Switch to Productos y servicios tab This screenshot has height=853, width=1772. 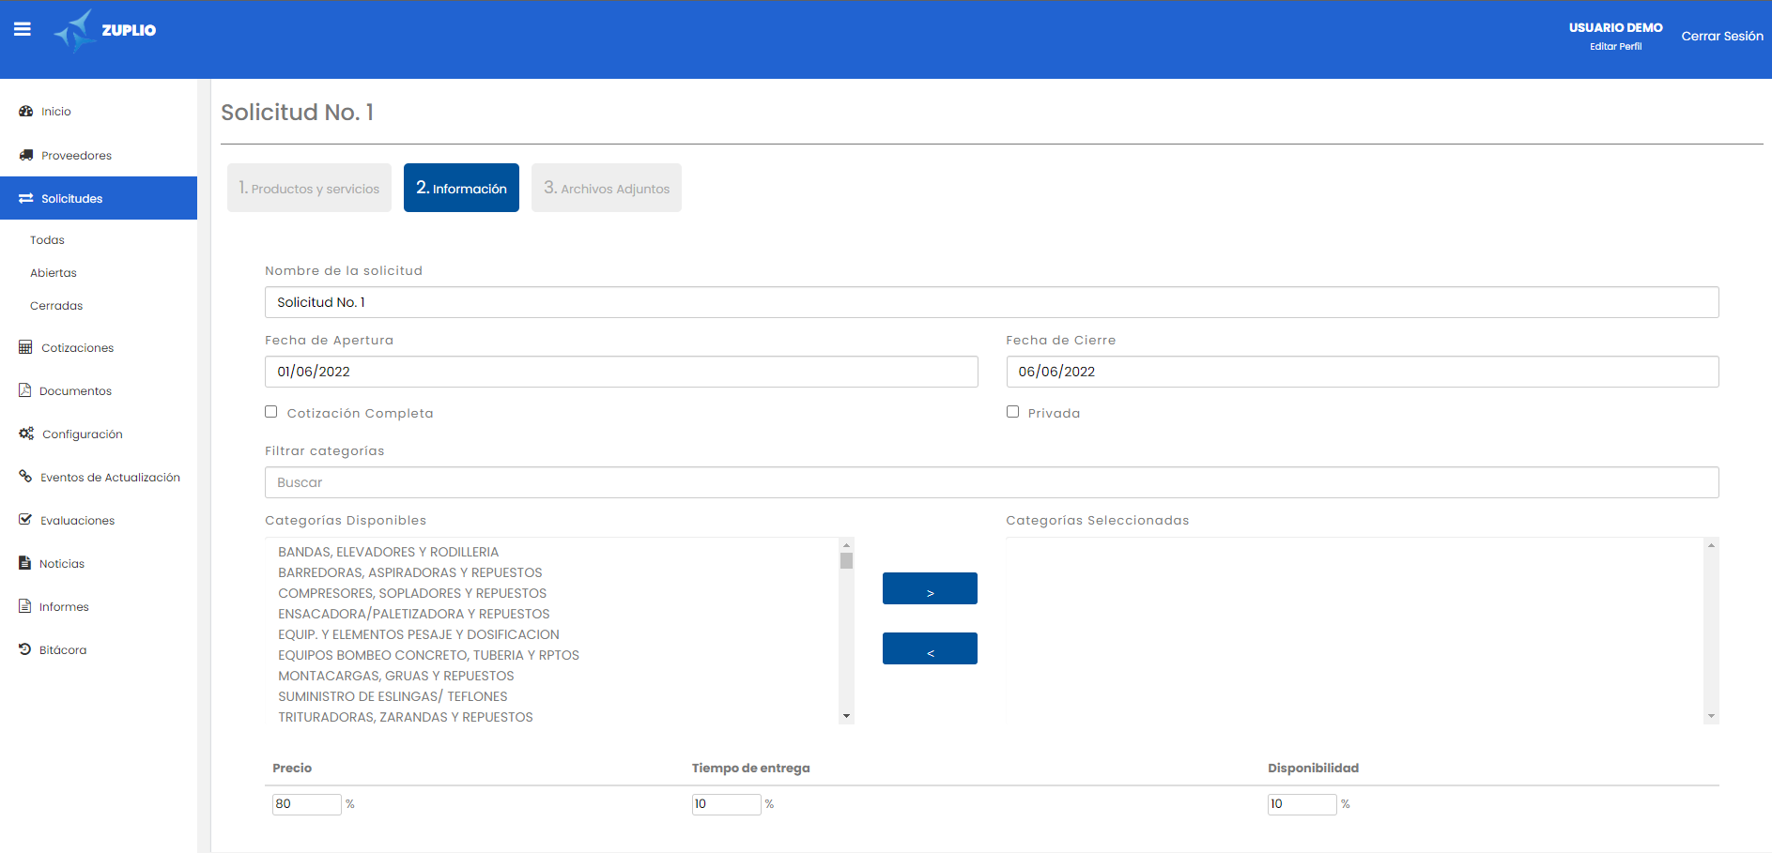309,188
